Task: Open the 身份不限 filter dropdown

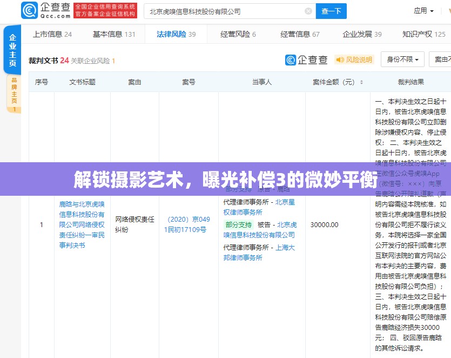Action: 402,59
